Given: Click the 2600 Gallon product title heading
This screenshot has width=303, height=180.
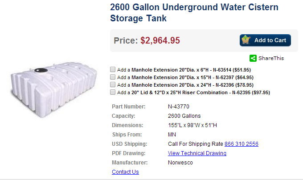Looking at the screenshot, I should tap(194, 13).
